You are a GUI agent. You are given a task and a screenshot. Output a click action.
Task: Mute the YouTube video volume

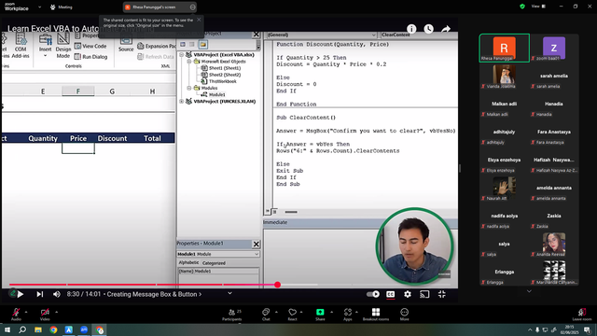pyautogui.click(x=57, y=294)
